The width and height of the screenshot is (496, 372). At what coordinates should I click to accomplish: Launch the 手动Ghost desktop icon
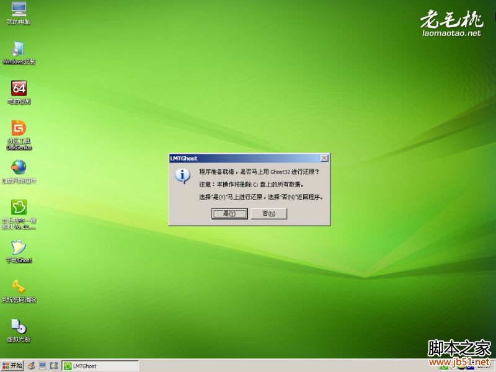point(19,247)
